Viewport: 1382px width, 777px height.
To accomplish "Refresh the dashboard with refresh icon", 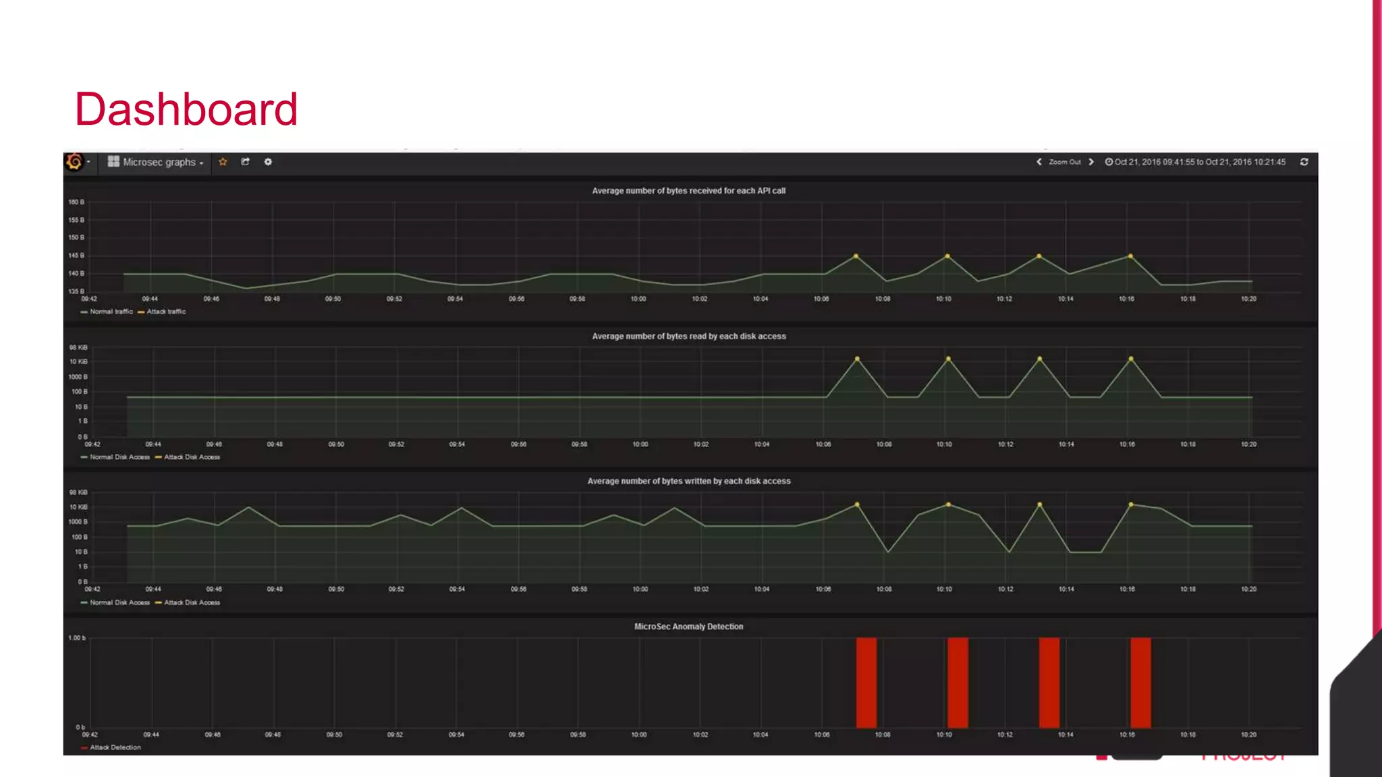I will pos(1304,162).
